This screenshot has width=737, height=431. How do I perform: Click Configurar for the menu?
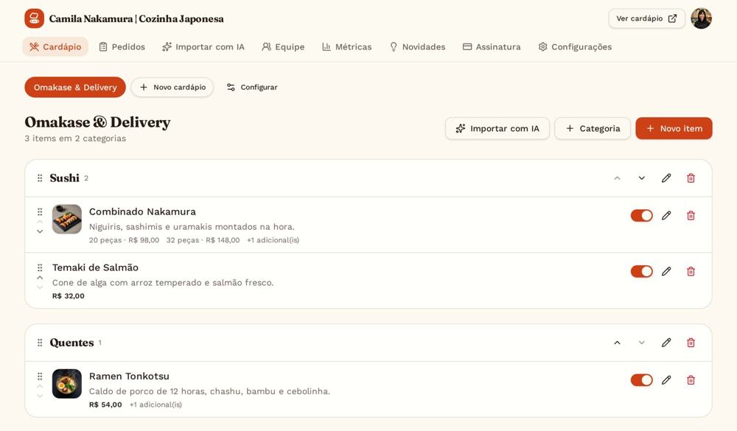tap(252, 88)
